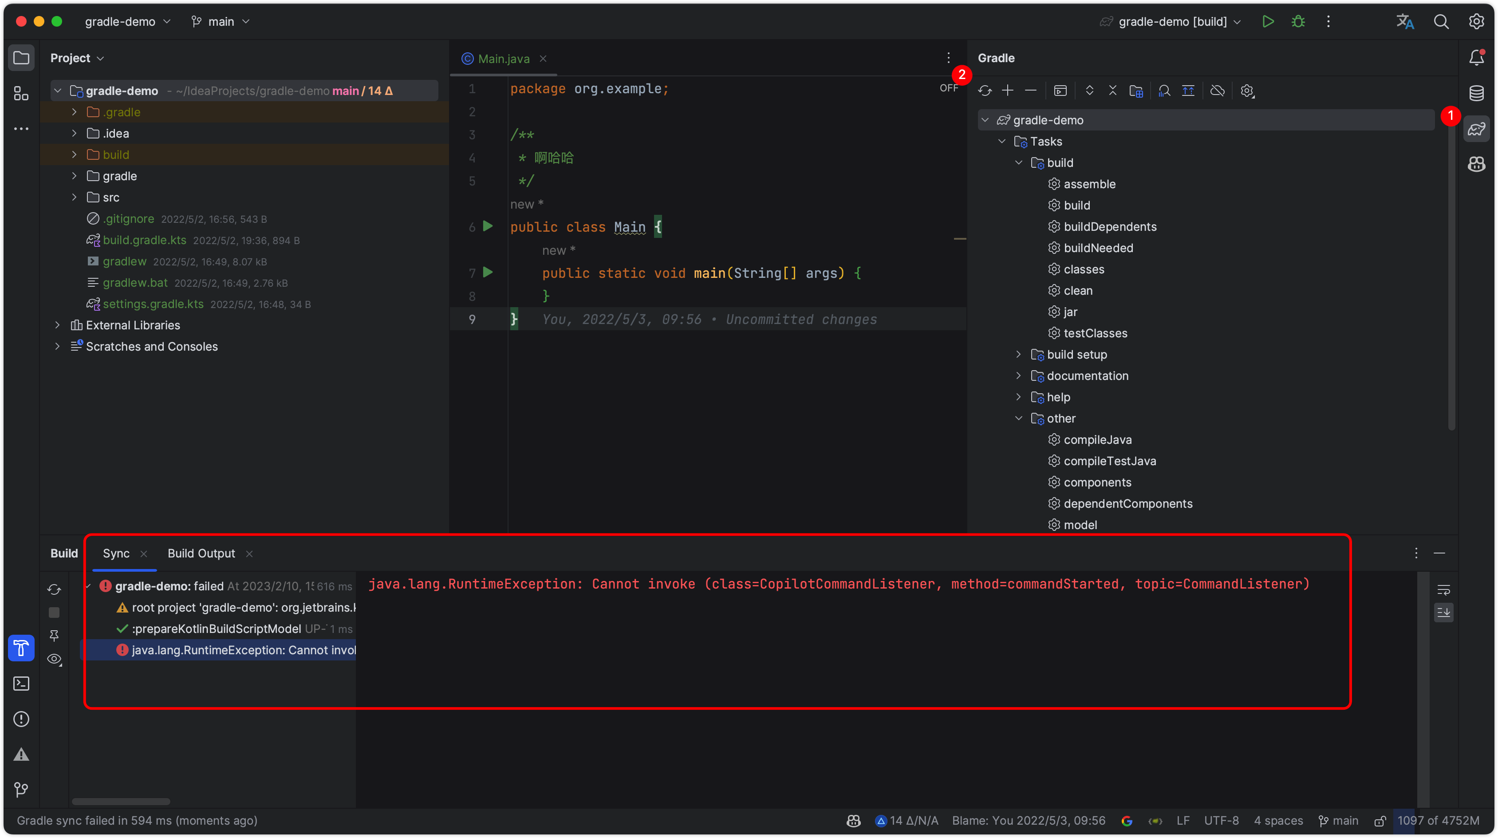Expand the src folder
The image size is (1498, 838).
(x=74, y=197)
